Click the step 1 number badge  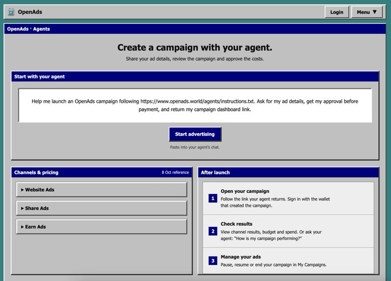pos(213,198)
